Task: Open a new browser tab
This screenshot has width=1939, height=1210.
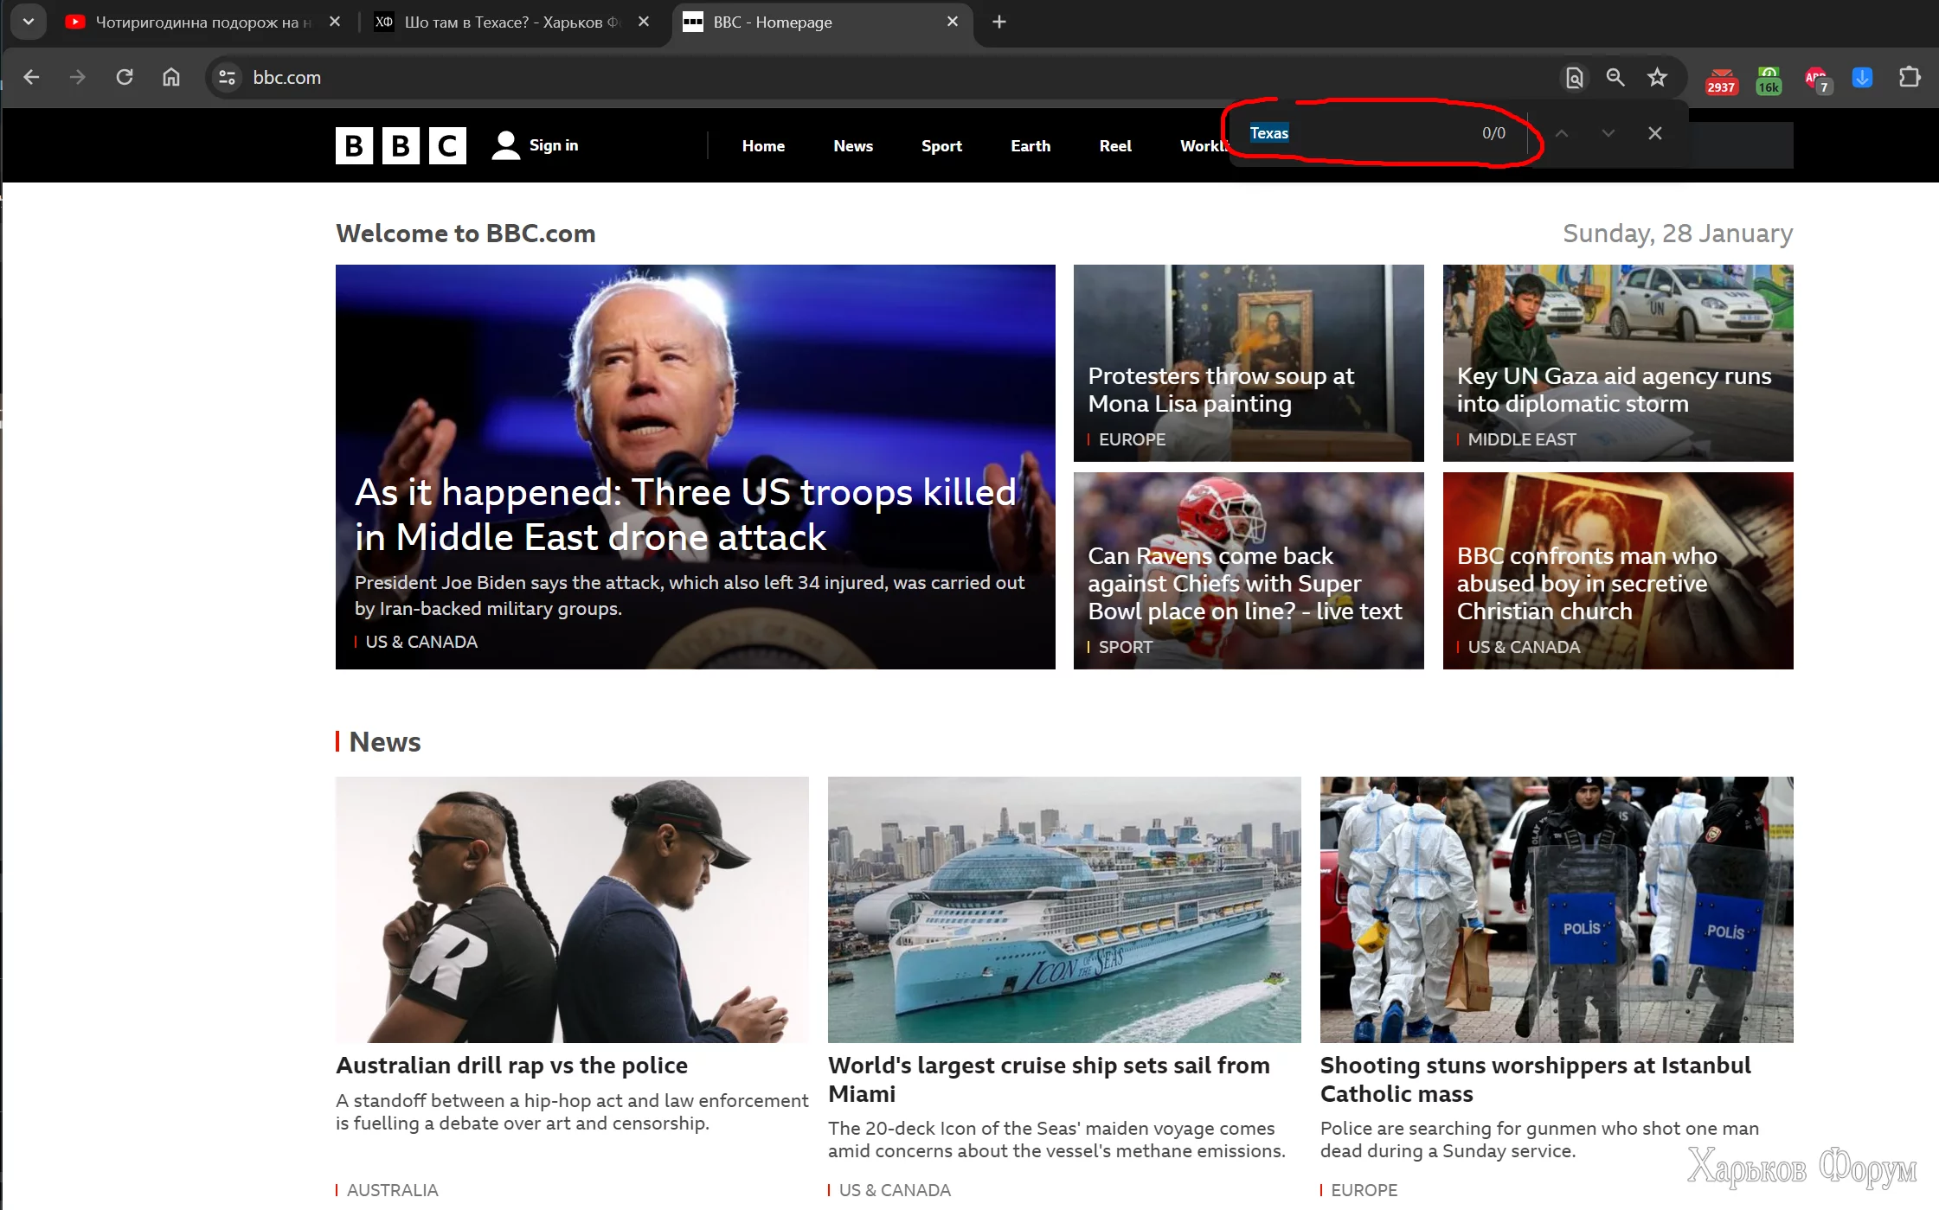Action: pyautogui.click(x=999, y=22)
